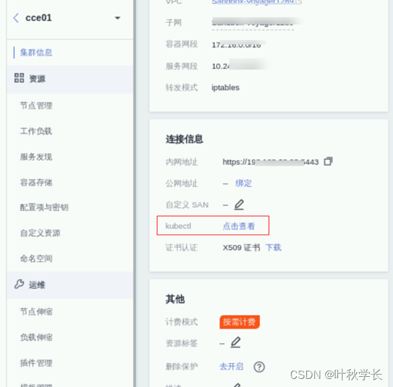Select 集群信息 in the sidebar
The height and width of the screenshot is (387, 393).
pos(36,53)
